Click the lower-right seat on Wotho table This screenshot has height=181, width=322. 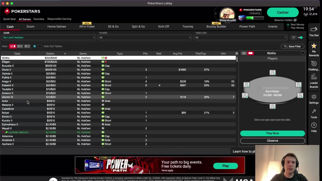[x=300, y=95]
